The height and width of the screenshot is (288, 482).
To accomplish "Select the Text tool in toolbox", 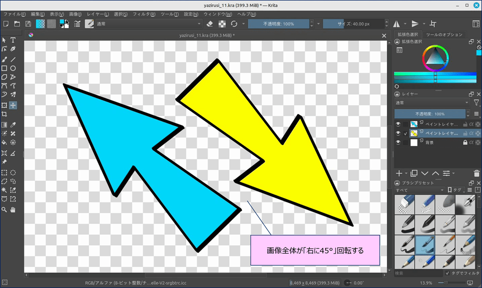I will pos(13,40).
